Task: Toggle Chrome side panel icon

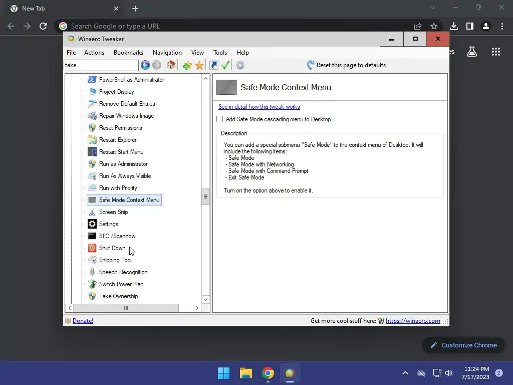Action: coord(470,26)
